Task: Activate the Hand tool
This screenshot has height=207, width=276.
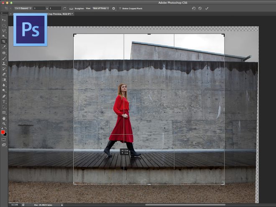Action: (x=4, y=118)
